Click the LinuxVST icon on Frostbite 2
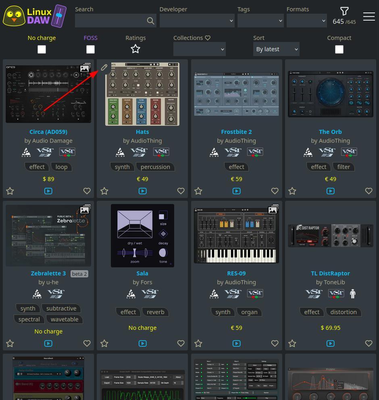 coord(255,152)
